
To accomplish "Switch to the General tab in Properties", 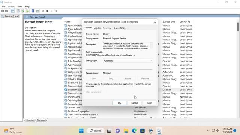I will tap(88, 28).
